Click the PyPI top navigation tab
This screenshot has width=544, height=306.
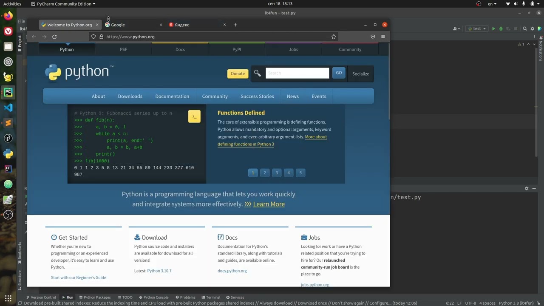(x=237, y=49)
